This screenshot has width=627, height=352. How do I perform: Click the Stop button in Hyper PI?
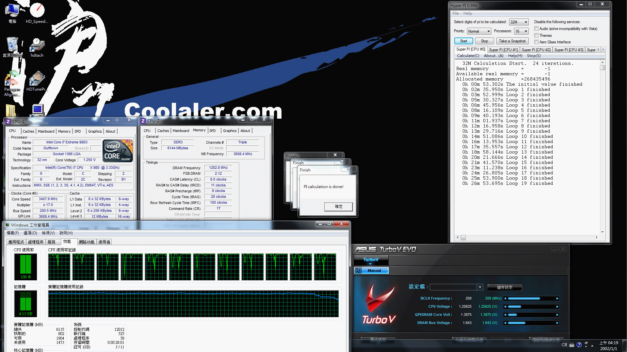484,41
